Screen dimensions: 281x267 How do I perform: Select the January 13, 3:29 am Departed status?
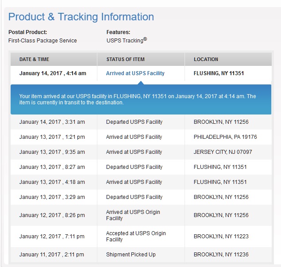point(134,197)
